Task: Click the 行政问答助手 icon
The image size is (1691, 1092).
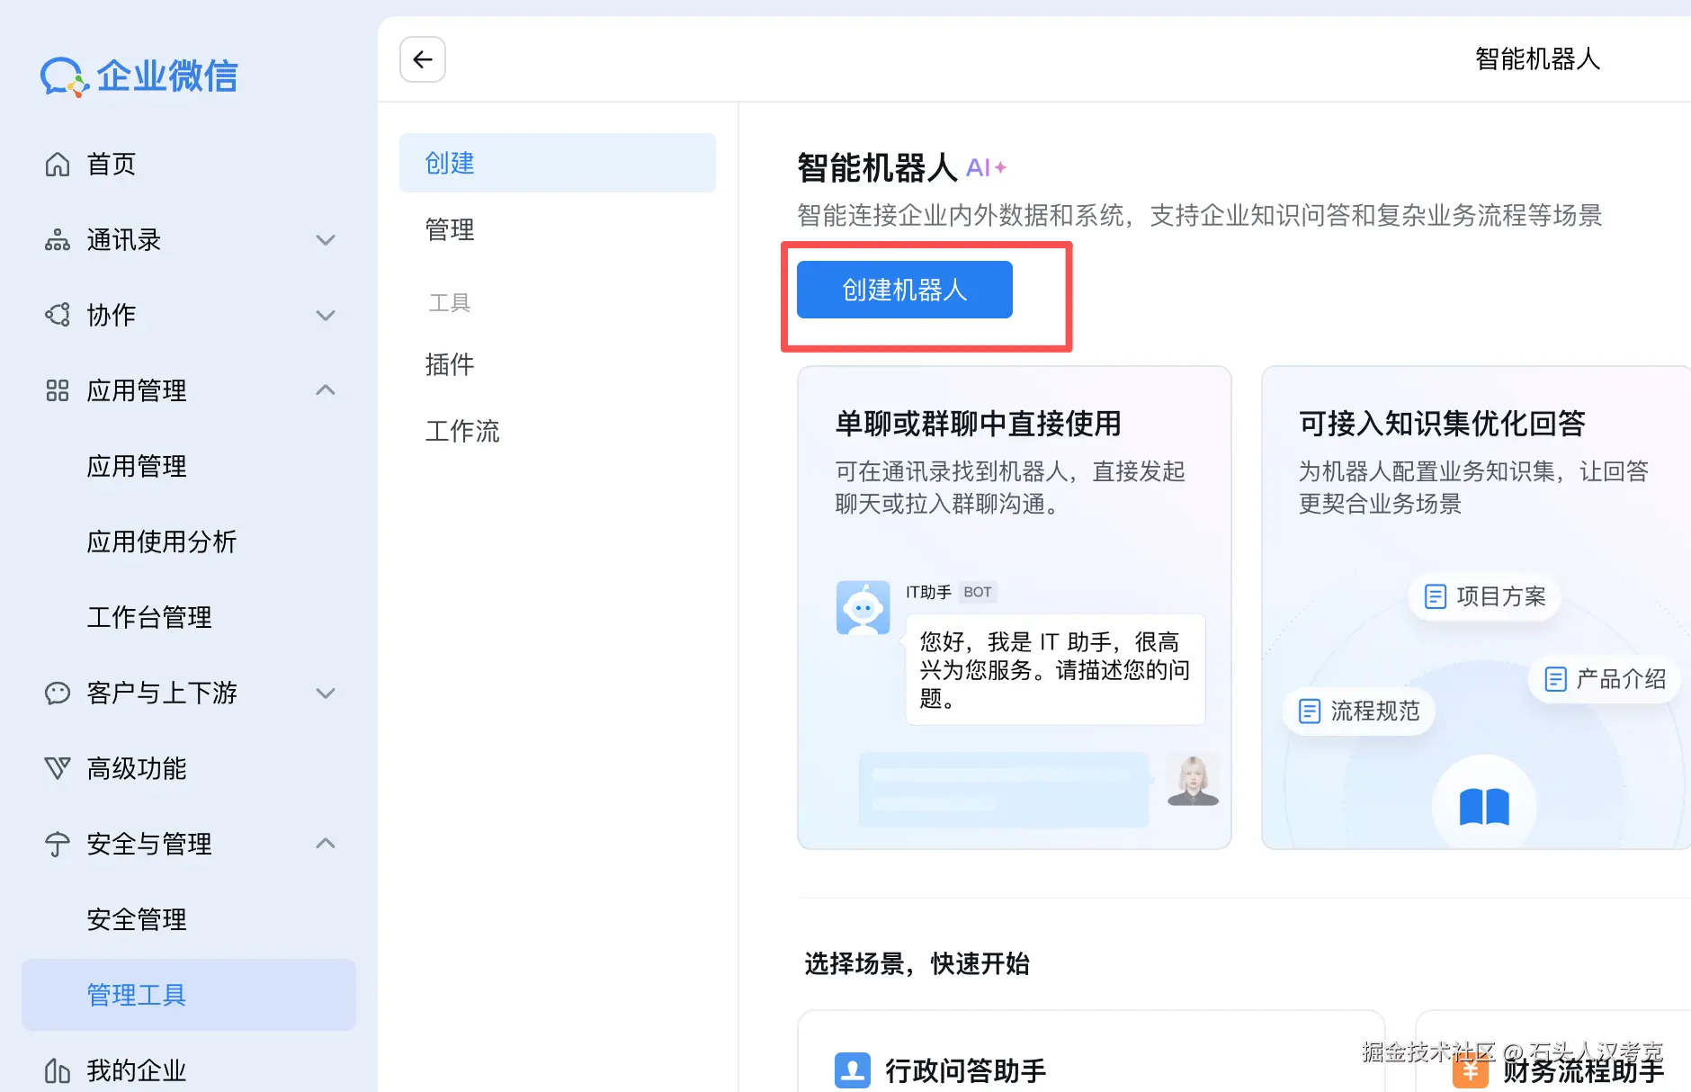Action: (x=853, y=1070)
